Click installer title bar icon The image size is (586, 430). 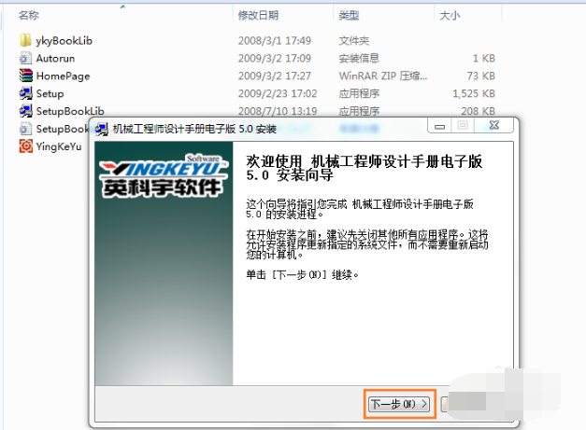102,129
